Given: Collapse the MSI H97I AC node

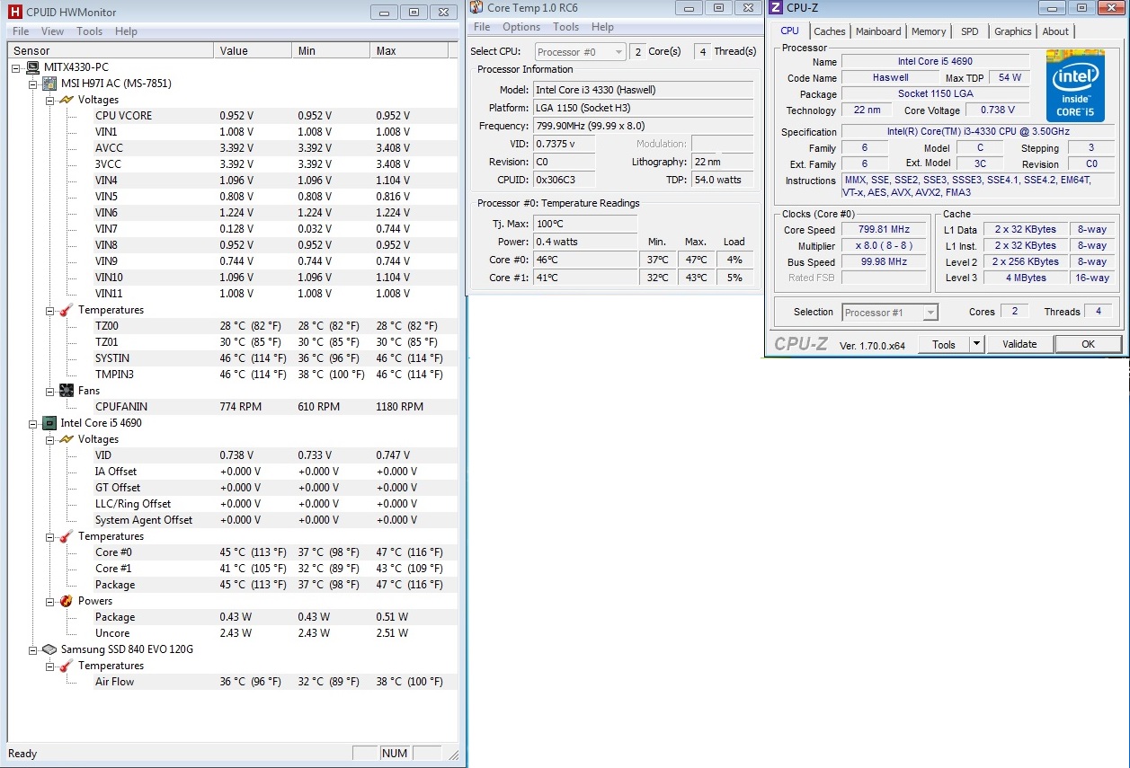Looking at the screenshot, I should [x=34, y=84].
